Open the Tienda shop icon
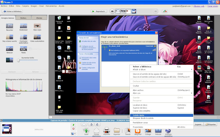This screenshot has width=220, height=137. 128,131
